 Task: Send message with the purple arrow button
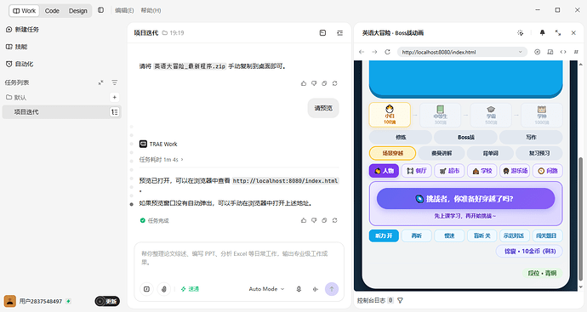[332, 289]
